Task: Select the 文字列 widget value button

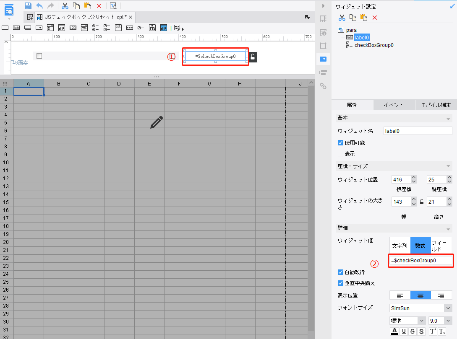Action: click(400, 246)
